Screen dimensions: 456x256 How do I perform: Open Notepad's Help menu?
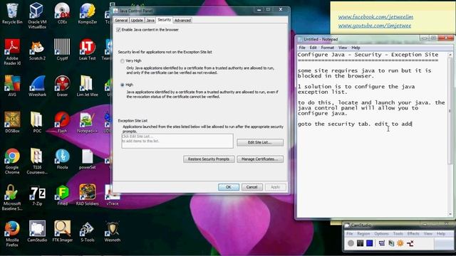pyautogui.click(x=356, y=48)
